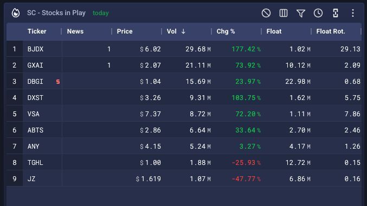Select the ABTS ticker
Screen dimensions: 367x206
pos(35,130)
